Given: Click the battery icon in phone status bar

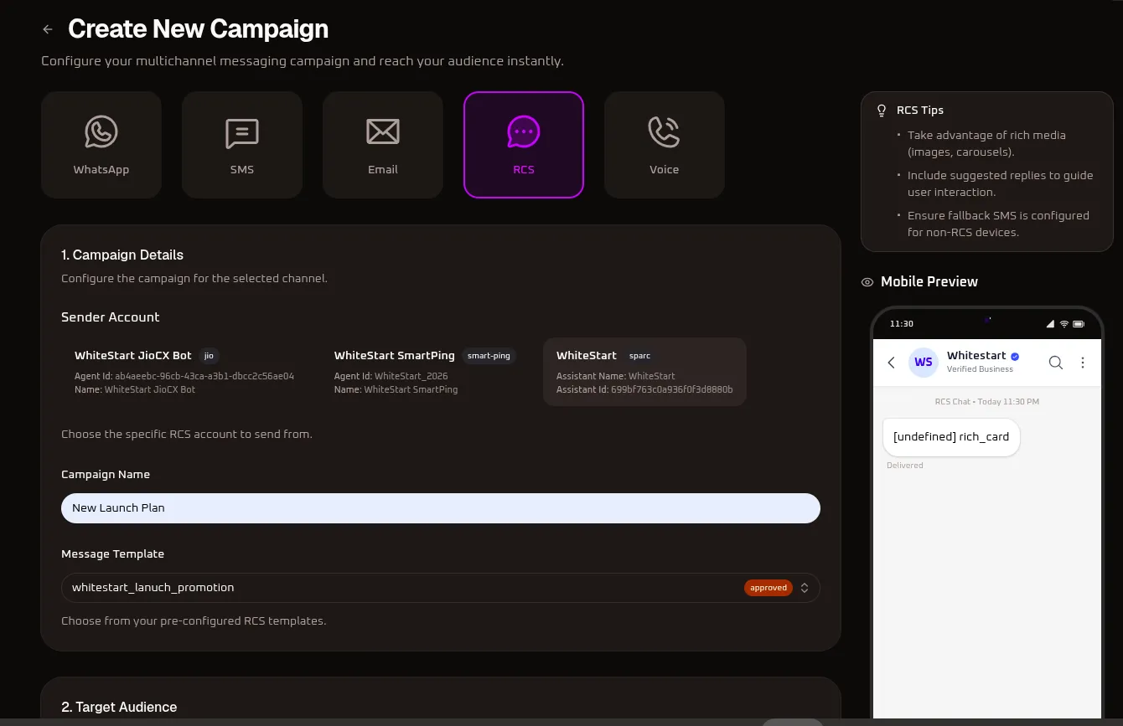Looking at the screenshot, I should coord(1079,324).
